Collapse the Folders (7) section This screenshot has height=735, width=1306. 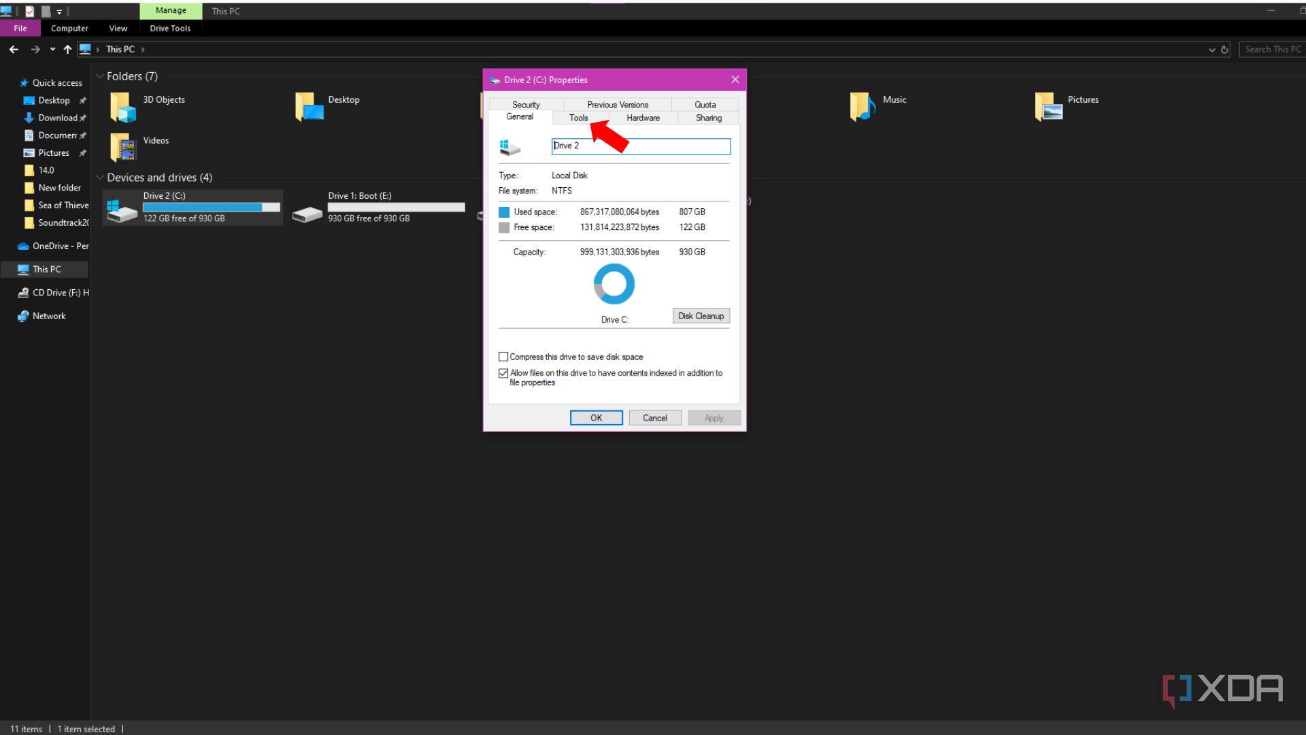coord(100,76)
